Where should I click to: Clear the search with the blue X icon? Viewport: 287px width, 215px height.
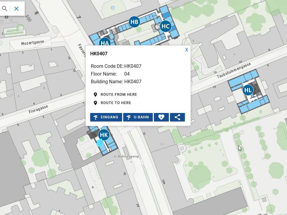[x=16, y=8]
